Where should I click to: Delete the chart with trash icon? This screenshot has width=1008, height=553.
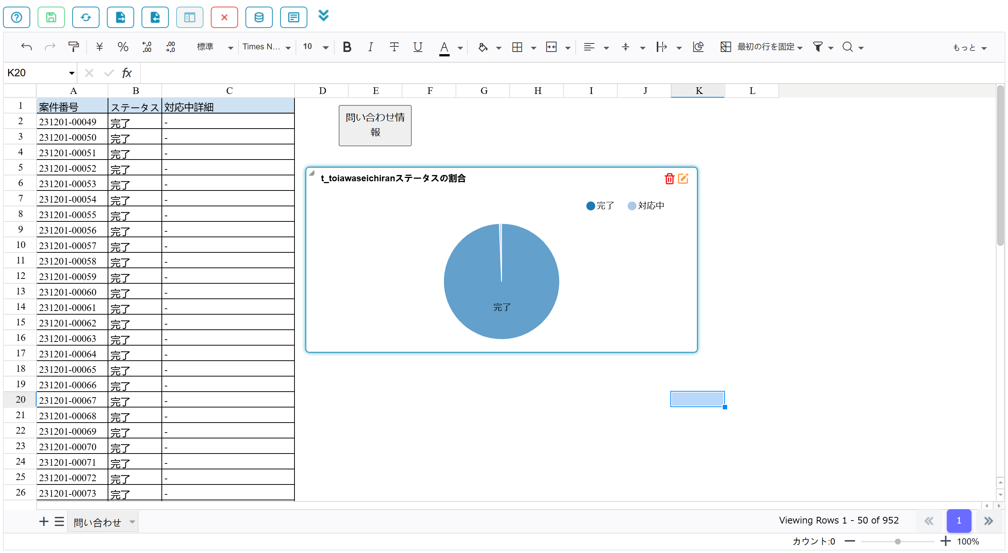pos(670,178)
